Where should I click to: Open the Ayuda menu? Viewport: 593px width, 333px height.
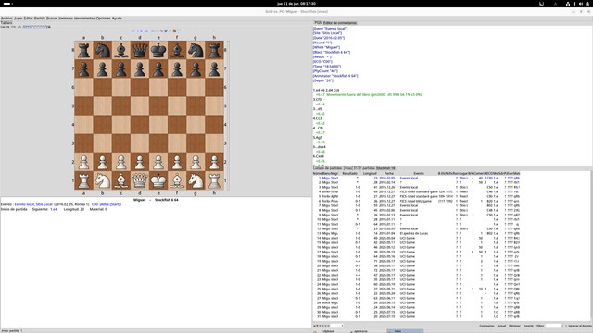117,18
